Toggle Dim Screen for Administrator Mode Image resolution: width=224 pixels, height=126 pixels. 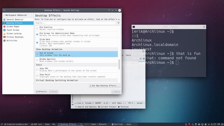[x=37, y=34]
